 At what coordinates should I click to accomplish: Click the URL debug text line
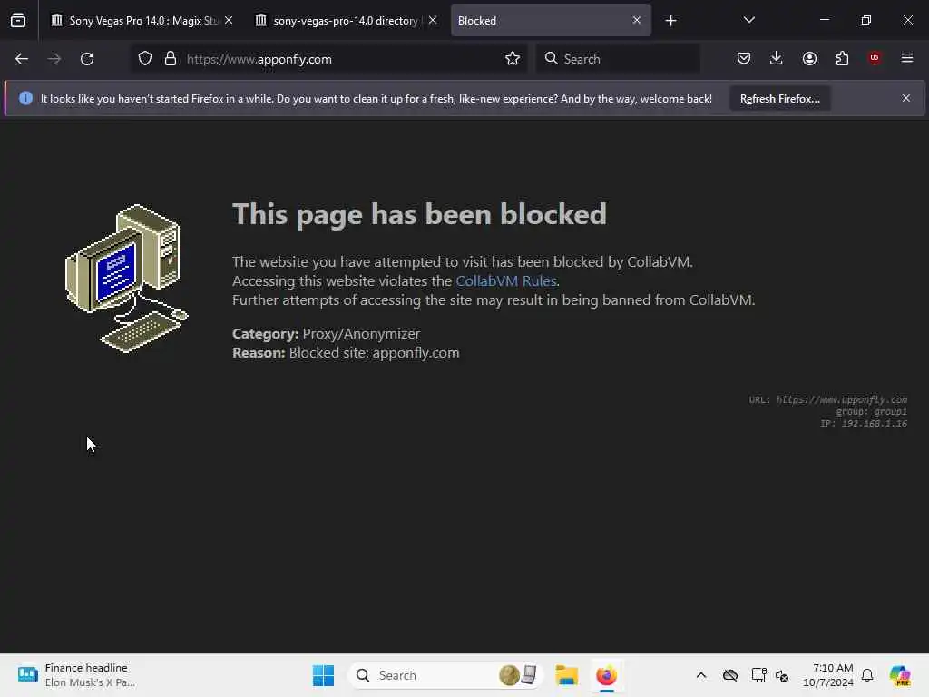[x=827, y=400]
